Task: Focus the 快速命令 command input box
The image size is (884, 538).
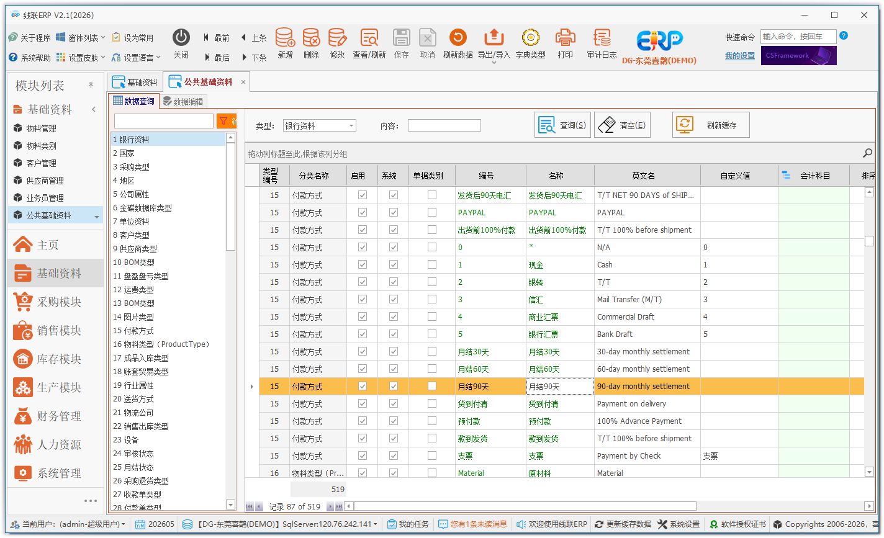Action: click(x=798, y=37)
